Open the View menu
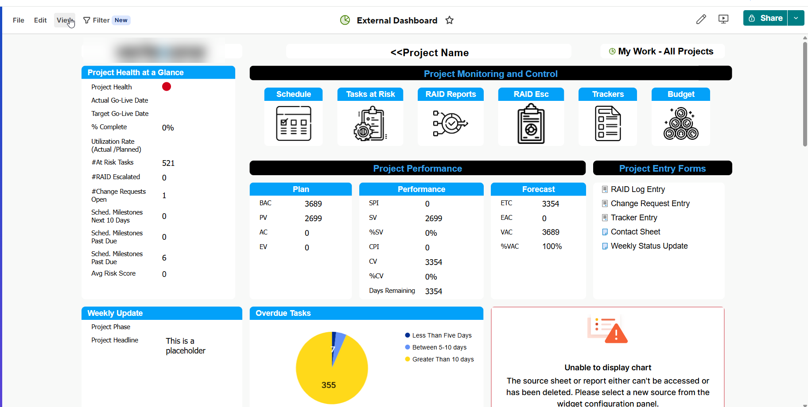The image size is (808, 407). (x=65, y=20)
